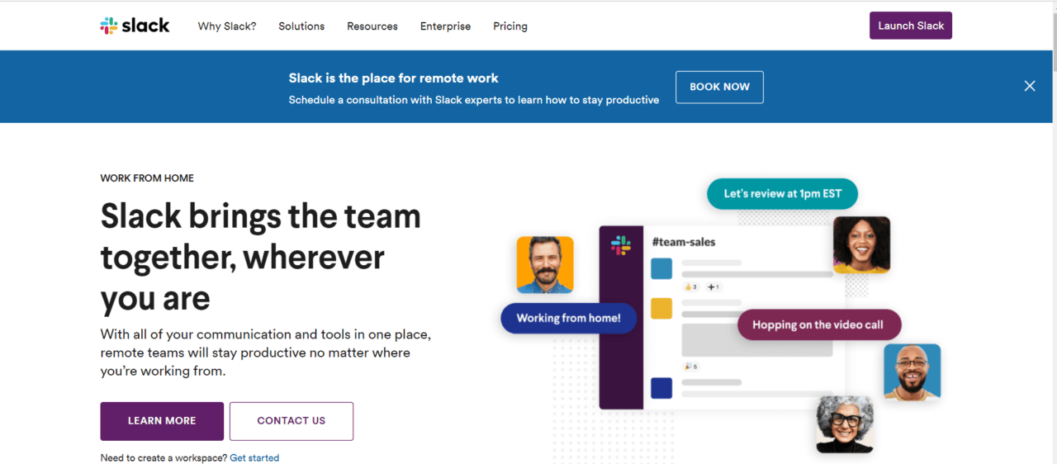Go to the Pricing page

510,26
